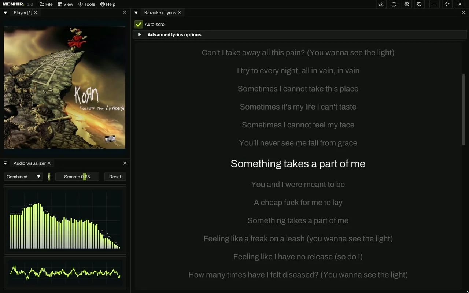Click the lyric "Sometimes I cannot feel my face"

(298, 125)
